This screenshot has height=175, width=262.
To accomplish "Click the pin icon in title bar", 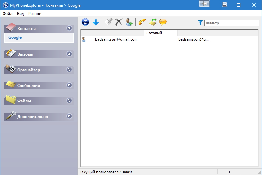I will 204,4.
